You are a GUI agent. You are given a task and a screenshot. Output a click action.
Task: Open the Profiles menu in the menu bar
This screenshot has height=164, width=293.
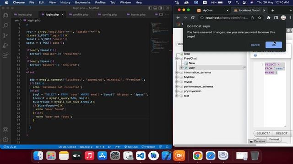(x=100, y=2)
